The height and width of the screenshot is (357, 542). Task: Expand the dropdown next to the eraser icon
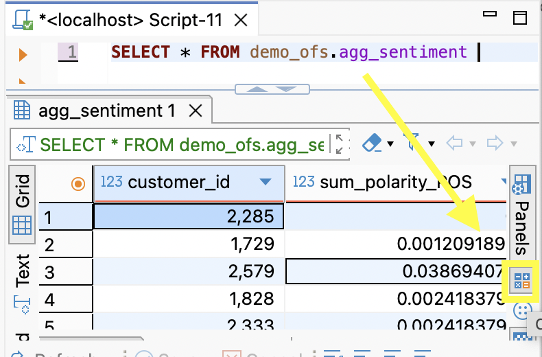coord(390,143)
